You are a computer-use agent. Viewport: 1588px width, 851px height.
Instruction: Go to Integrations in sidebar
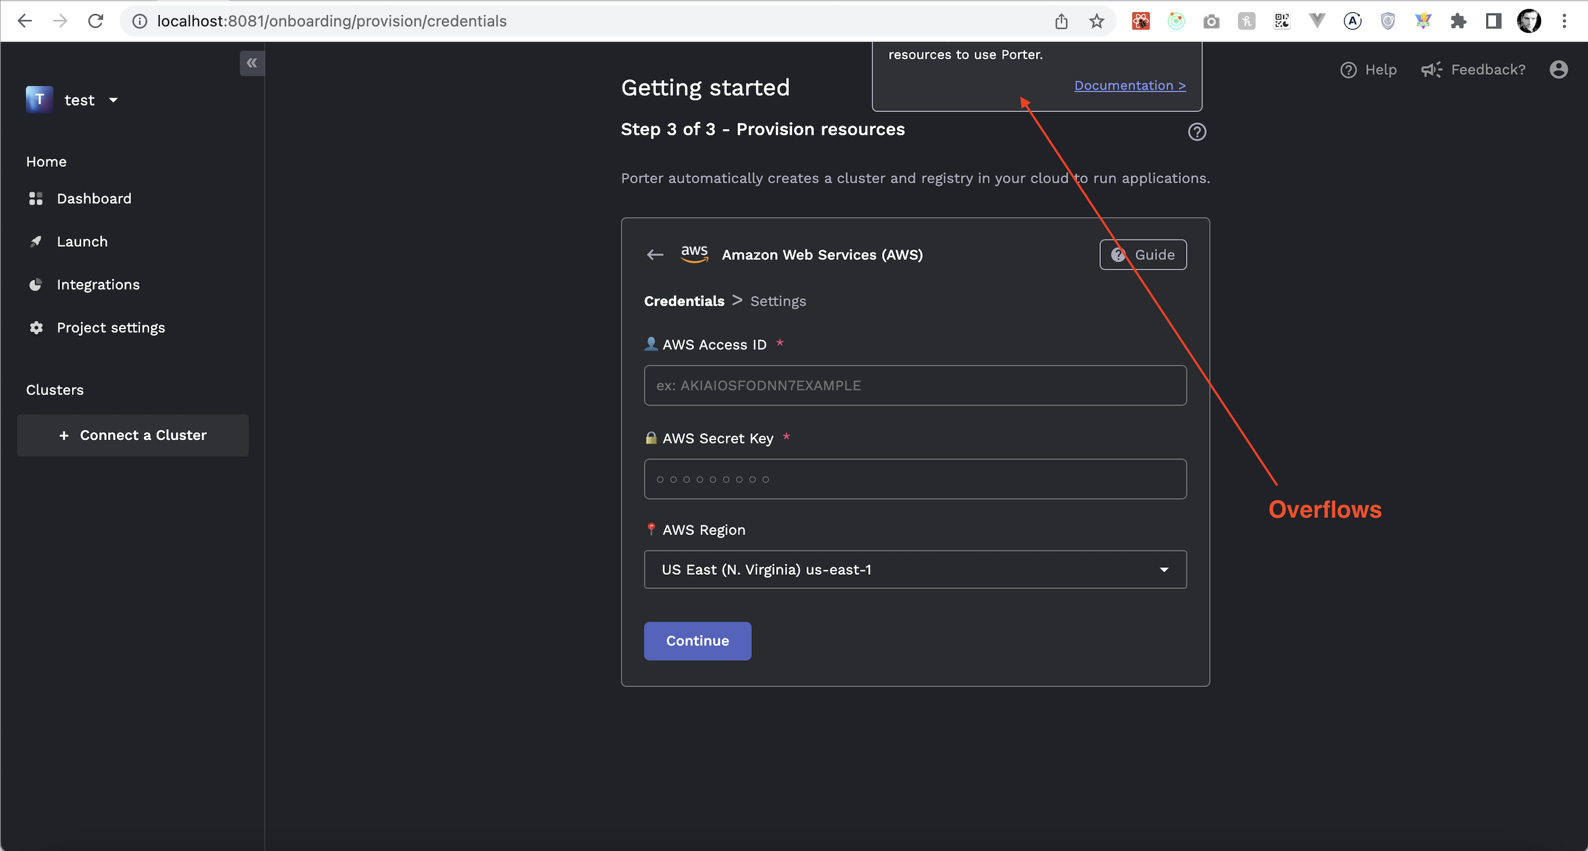(x=98, y=285)
